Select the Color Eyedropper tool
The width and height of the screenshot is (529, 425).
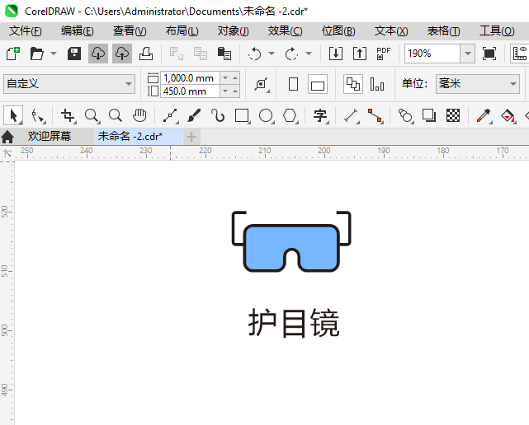click(x=484, y=116)
